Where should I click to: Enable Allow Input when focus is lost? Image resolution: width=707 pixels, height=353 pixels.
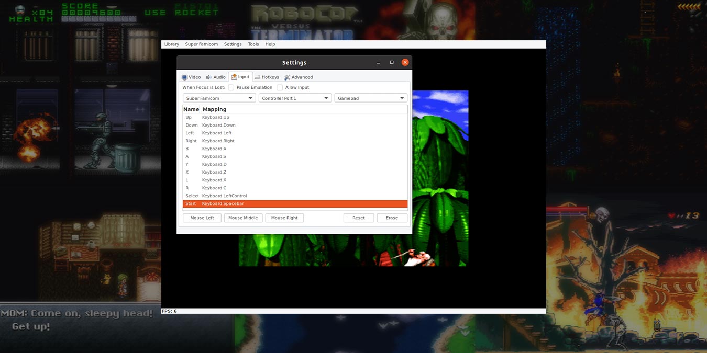(279, 87)
